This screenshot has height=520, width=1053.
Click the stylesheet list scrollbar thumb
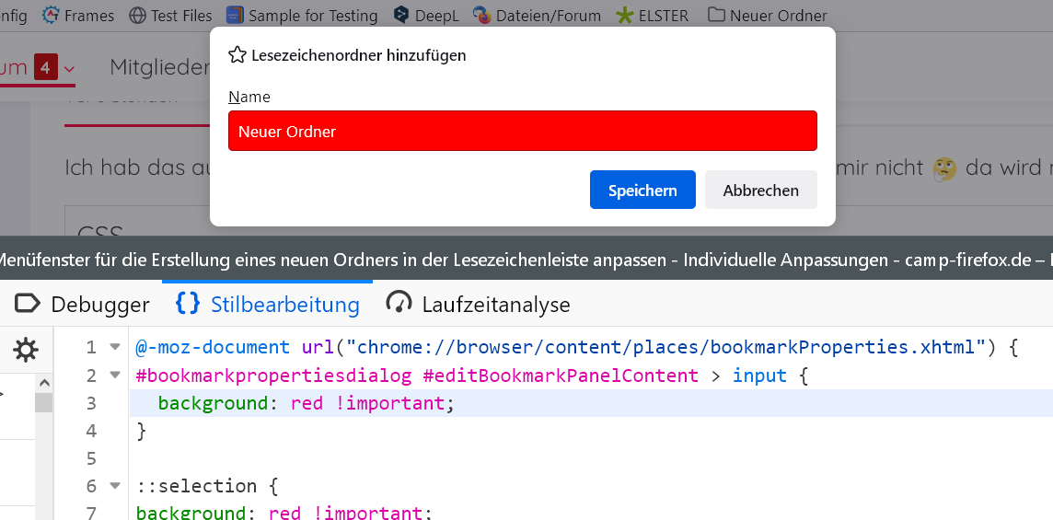(44, 402)
